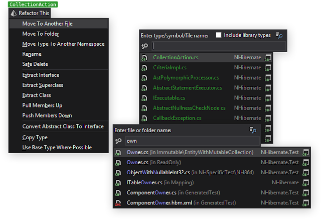This screenshot has height=219, width=321.
Task: Click the Refactor This pyramid icon
Action: point(14,13)
